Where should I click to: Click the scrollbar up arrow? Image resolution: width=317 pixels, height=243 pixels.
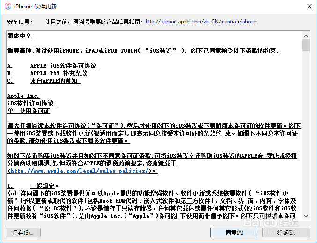(x=306, y=36)
